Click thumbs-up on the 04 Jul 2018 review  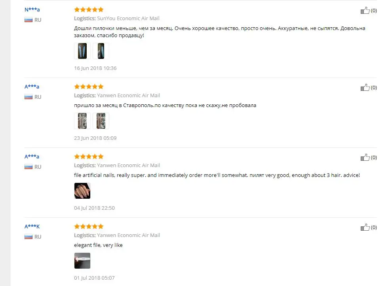click(365, 157)
